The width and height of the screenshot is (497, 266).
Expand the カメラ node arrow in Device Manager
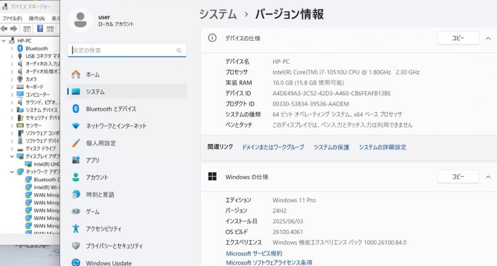pyautogui.click(x=12, y=79)
